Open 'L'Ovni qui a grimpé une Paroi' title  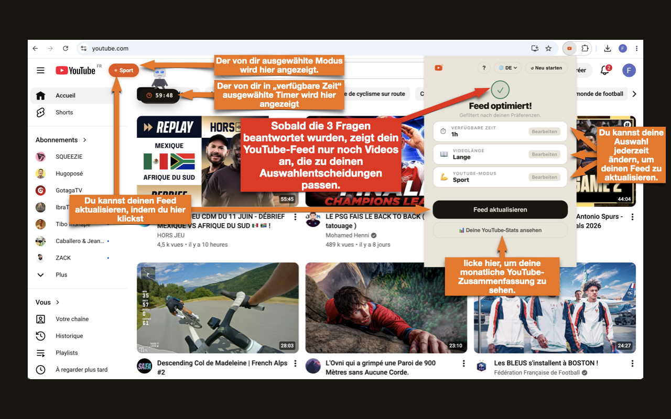coord(382,368)
